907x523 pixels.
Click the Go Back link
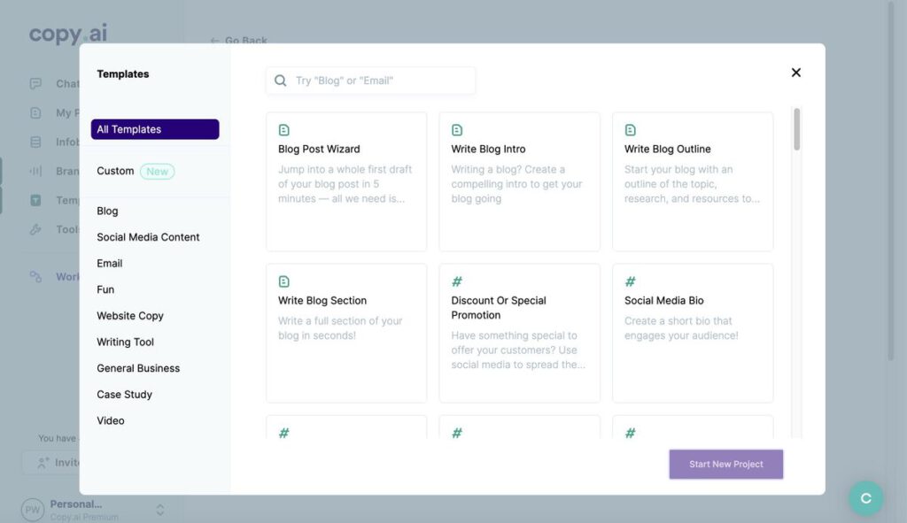click(x=237, y=40)
